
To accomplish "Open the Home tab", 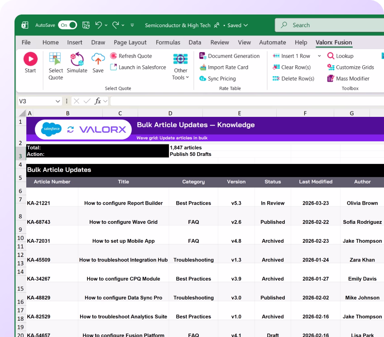I will click(50, 43).
